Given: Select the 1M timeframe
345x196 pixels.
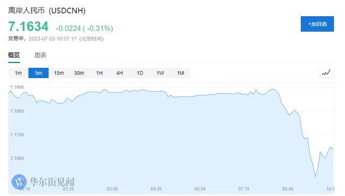Looking at the screenshot, I should tap(181, 73).
